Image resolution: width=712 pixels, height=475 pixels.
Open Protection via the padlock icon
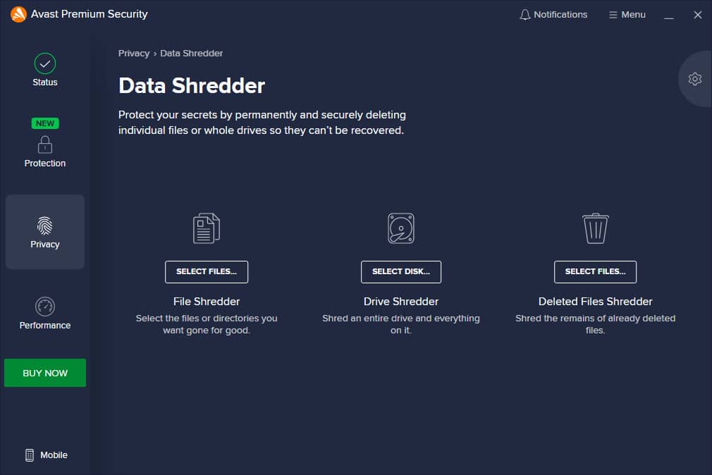(x=45, y=145)
